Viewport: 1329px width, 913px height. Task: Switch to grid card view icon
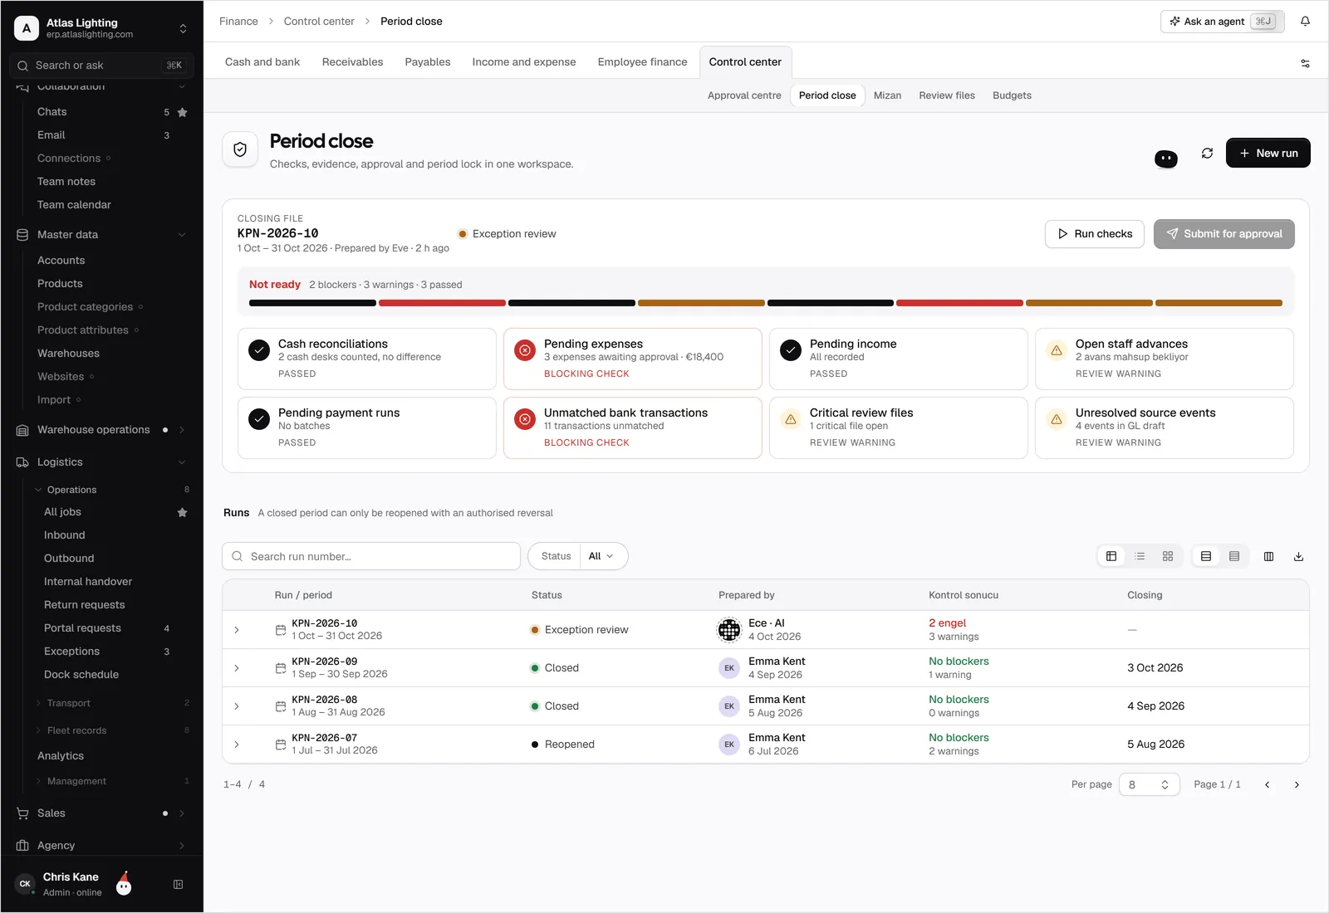click(x=1168, y=556)
